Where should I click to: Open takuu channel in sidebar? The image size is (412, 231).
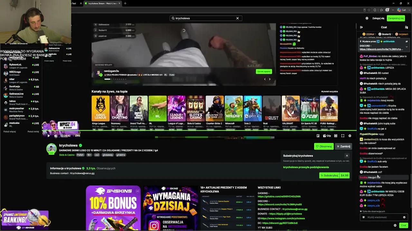pyautogui.click(x=21, y=103)
